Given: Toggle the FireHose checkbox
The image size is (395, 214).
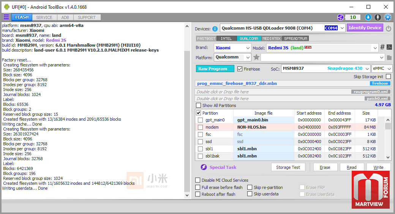Looking at the screenshot, I should (x=240, y=69).
